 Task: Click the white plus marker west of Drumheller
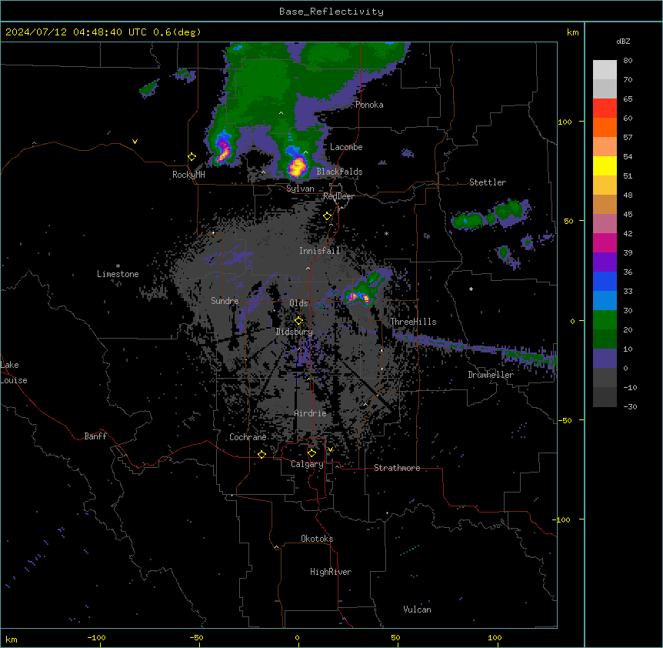pyautogui.click(x=471, y=289)
